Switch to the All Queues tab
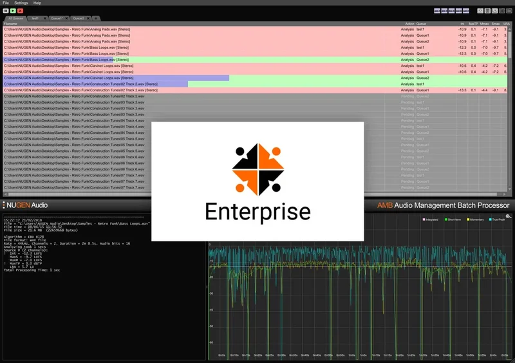This screenshot has height=363, width=515. pos(15,19)
